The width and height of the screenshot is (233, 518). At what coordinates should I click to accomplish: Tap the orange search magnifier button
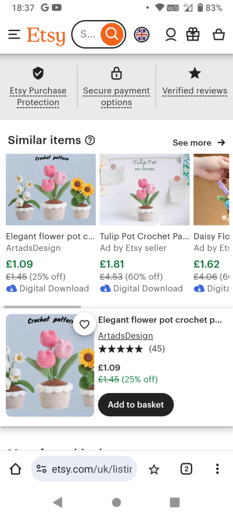pos(112,34)
